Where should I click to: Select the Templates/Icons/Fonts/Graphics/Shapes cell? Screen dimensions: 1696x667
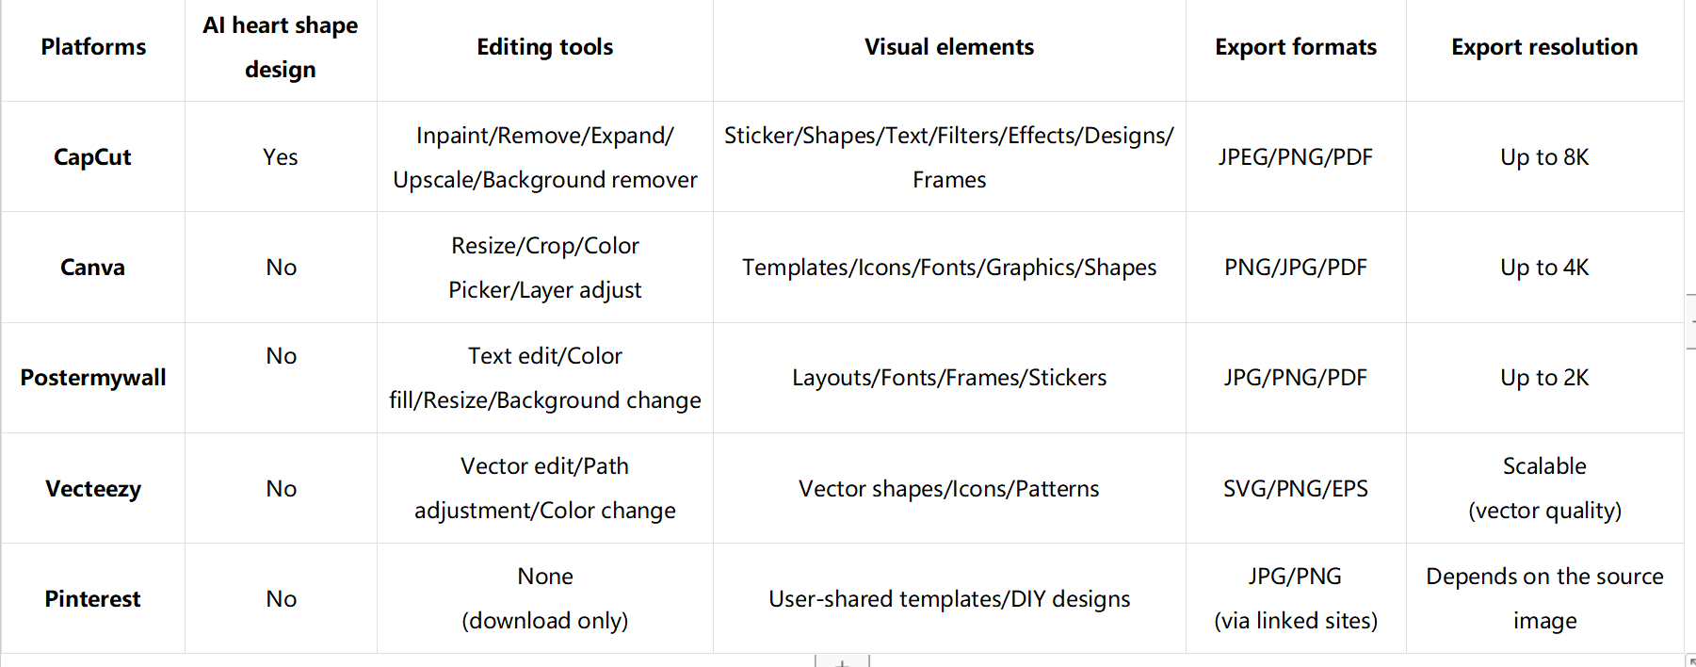tap(949, 268)
